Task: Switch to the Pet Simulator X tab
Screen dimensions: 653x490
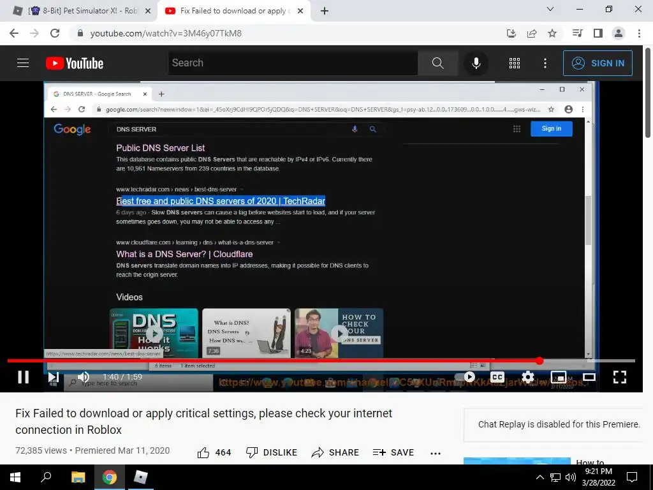Action: (83, 11)
